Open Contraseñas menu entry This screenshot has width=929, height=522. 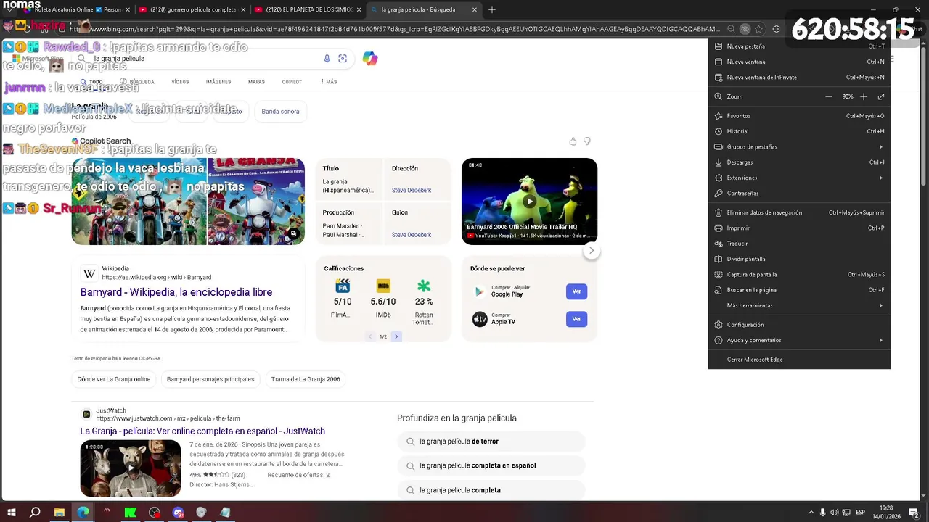coord(799,194)
